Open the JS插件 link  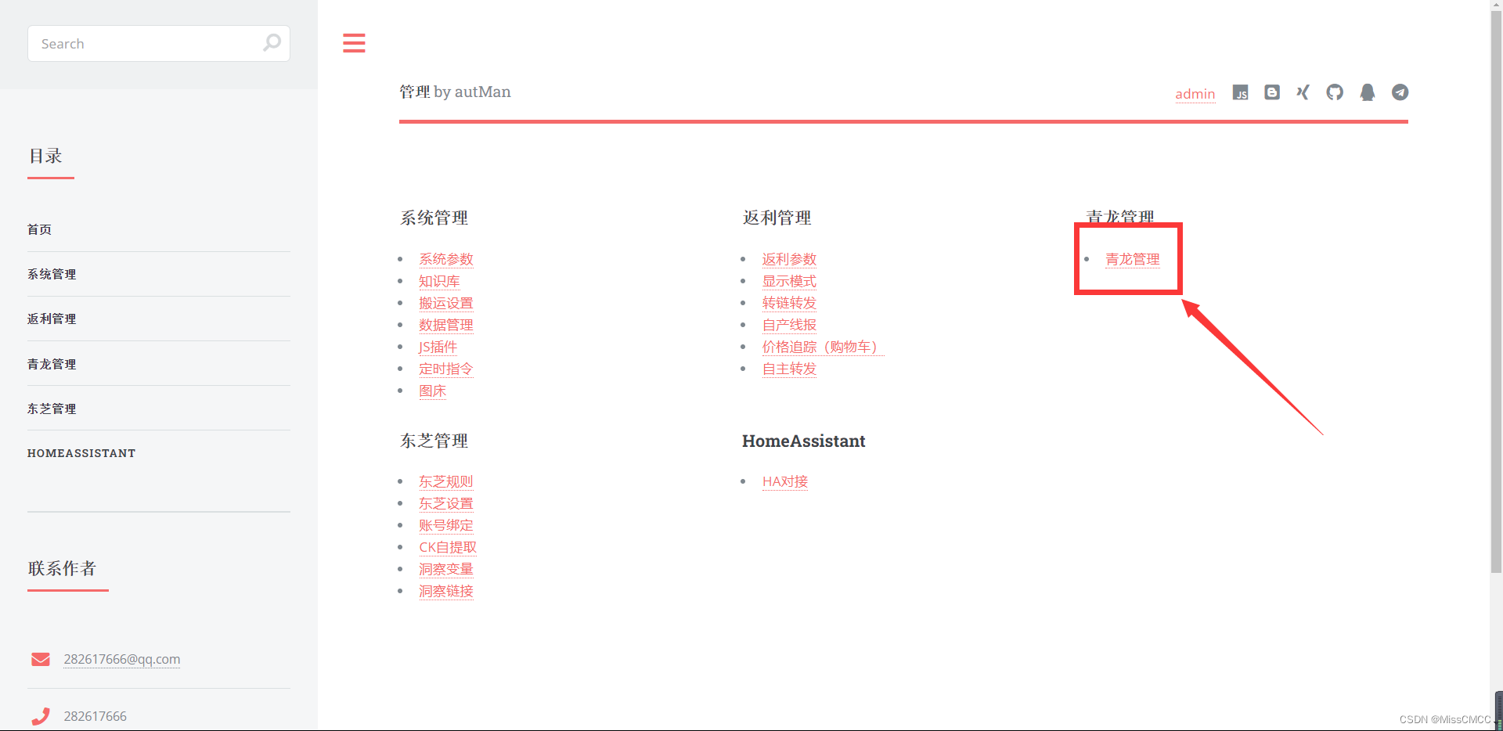(438, 347)
